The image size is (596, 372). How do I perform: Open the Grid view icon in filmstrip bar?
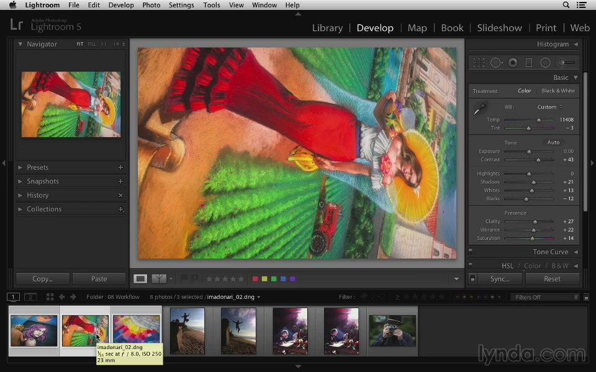click(50, 297)
